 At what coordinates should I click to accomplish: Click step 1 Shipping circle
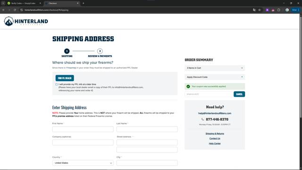pyautogui.click(x=67, y=51)
